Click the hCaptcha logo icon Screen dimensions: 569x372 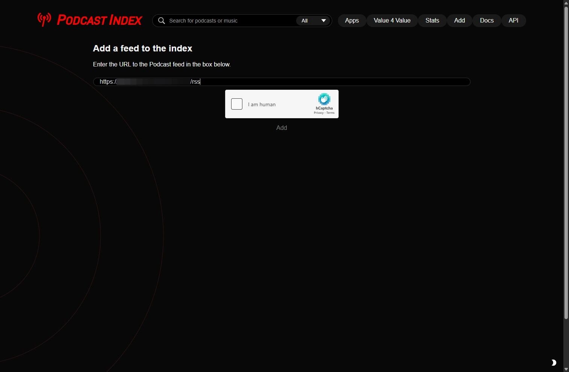(324, 99)
